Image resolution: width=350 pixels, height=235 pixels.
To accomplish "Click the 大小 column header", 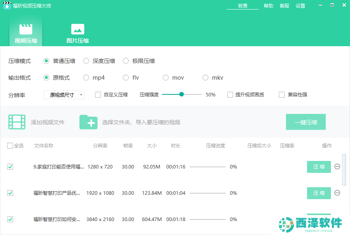I will point(152,146).
